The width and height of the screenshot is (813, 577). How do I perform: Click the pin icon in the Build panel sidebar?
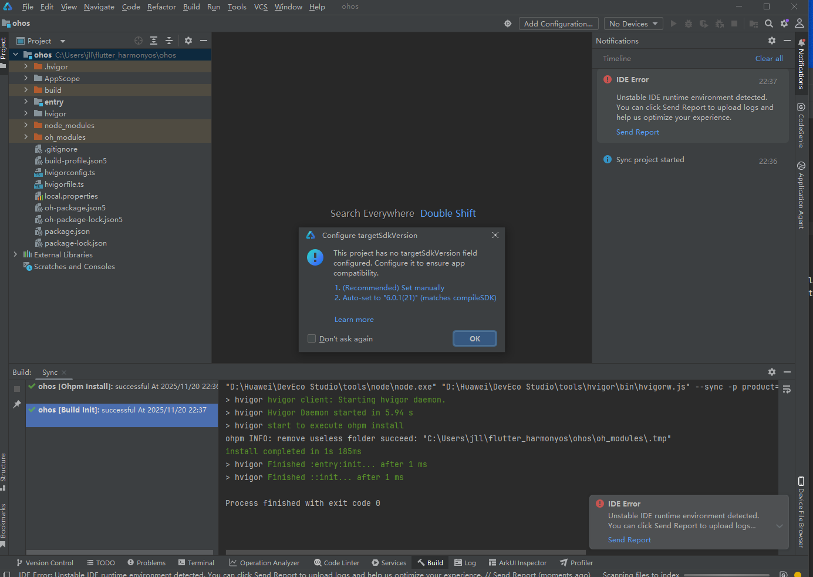[x=17, y=404]
